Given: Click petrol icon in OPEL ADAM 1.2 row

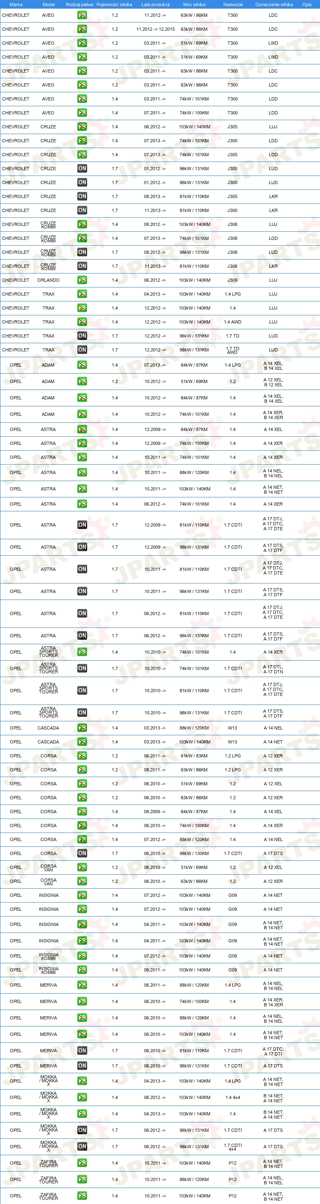Looking at the screenshot, I should (x=82, y=381).
